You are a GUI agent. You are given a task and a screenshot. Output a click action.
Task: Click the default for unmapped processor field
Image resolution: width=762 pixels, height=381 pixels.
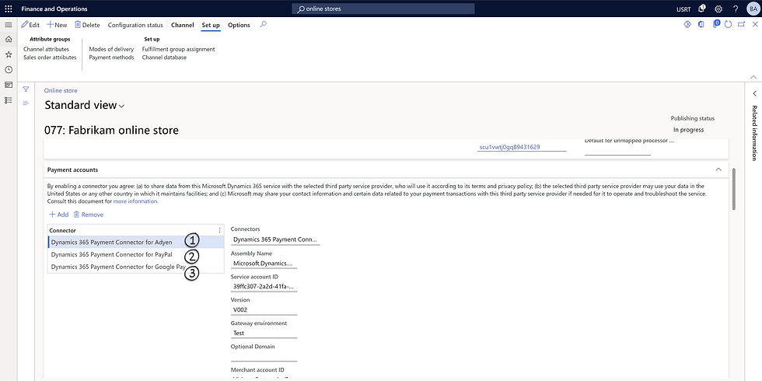tap(617, 149)
